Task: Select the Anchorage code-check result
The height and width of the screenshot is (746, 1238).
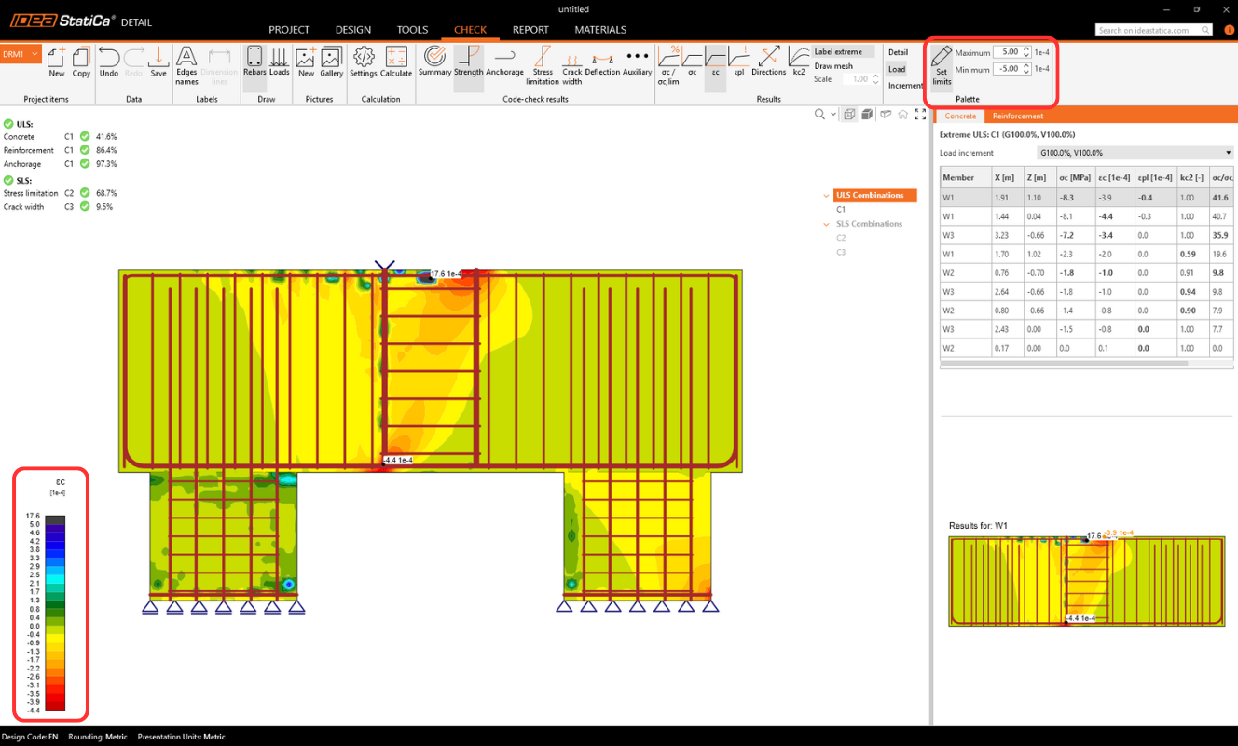Action: pyautogui.click(x=504, y=62)
